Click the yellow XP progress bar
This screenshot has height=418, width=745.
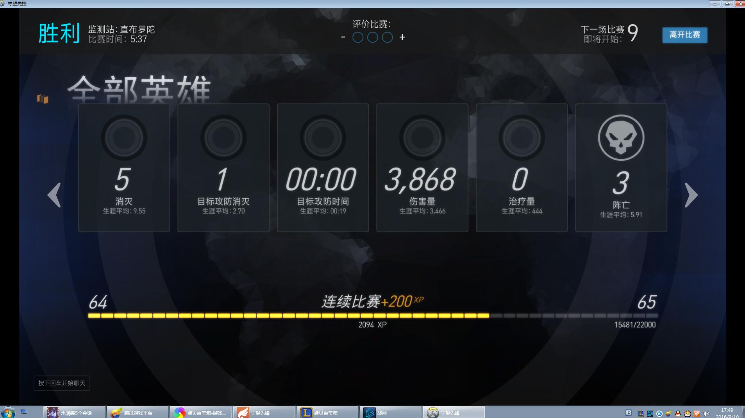373,315
